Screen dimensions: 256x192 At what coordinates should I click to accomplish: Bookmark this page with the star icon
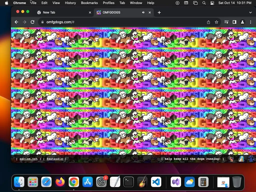(216, 22)
